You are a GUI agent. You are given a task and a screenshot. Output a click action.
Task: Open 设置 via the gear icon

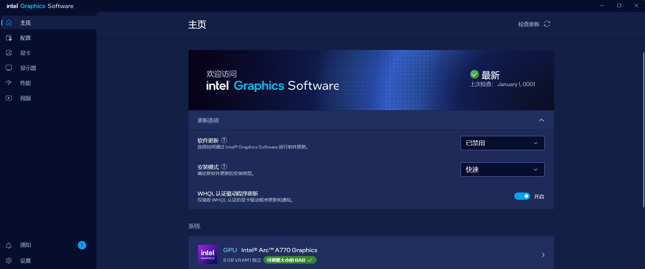(9, 261)
